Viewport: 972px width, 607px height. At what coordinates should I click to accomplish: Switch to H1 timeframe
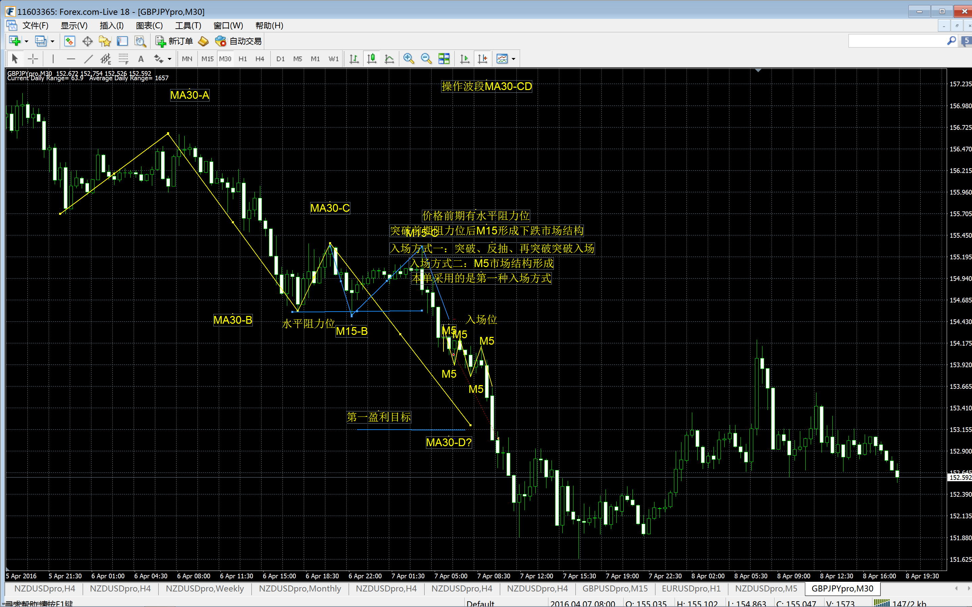[x=243, y=59]
